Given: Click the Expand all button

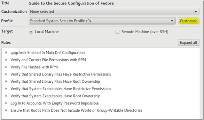Looking at the screenshot, I should tap(188, 43).
